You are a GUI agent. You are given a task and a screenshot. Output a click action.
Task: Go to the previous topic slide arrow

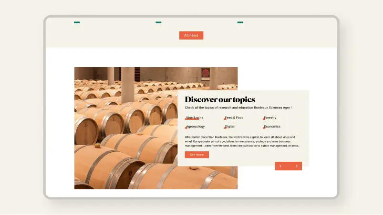[280, 166]
